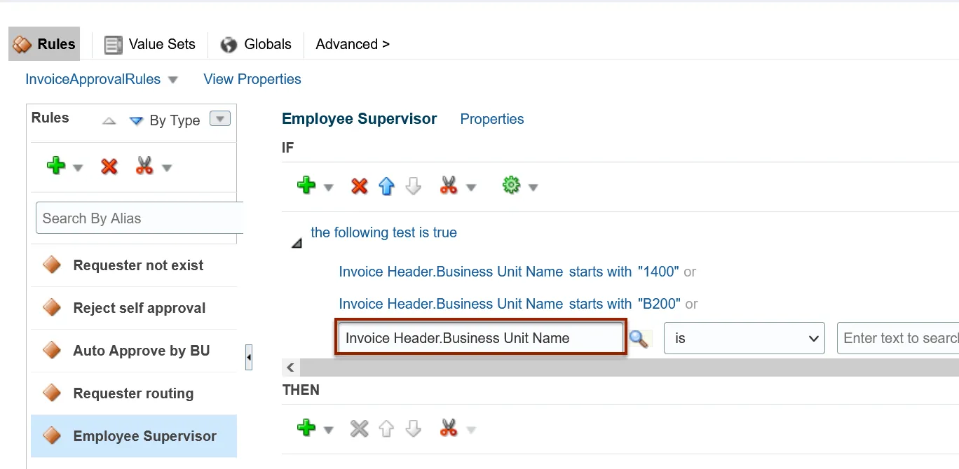Open the Globals tab
The image size is (959, 469).
coord(256,44)
